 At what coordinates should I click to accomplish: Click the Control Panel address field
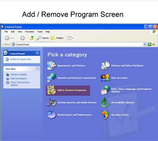pyautogui.click(x=78, y=44)
